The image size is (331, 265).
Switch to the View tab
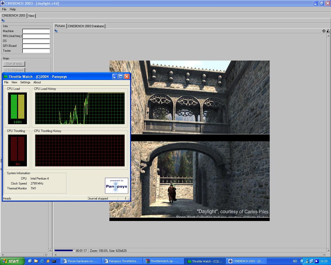pyautogui.click(x=31, y=16)
